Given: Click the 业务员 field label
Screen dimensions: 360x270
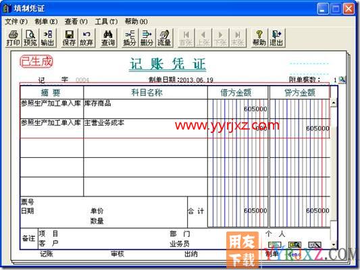Looking at the screenshot, I should (180, 244).
